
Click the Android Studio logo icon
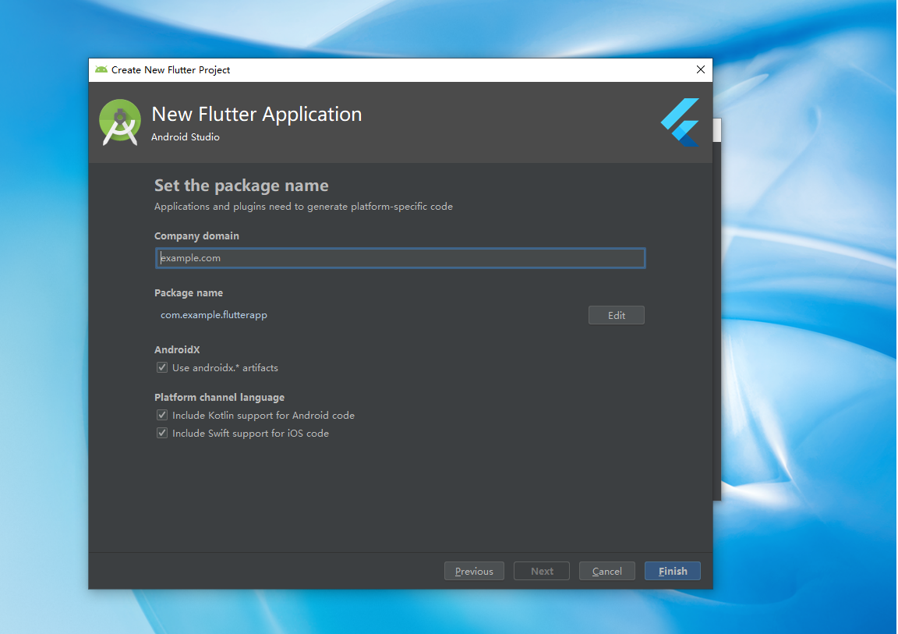(120, 122)
